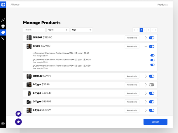The height and width of the screenshot is (133, 178).
Task: Enable the B-Type product toggle
Action: coord(151,85)
